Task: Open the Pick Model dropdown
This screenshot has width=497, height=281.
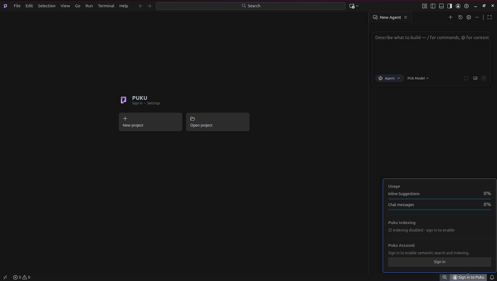Action: click(418, 78)
